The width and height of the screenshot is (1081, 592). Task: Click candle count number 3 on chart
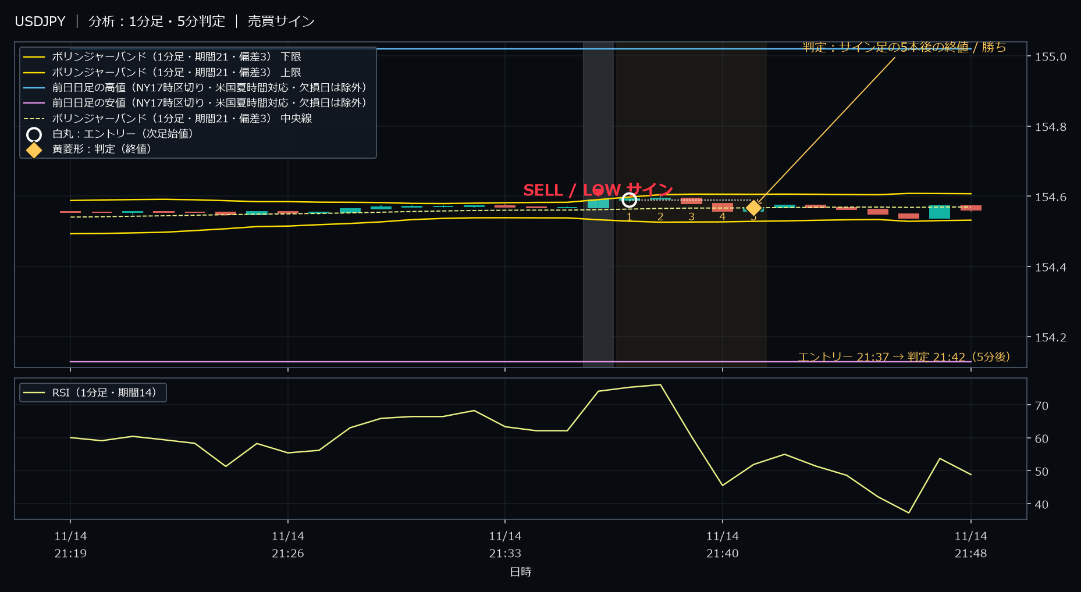(691, 217)
